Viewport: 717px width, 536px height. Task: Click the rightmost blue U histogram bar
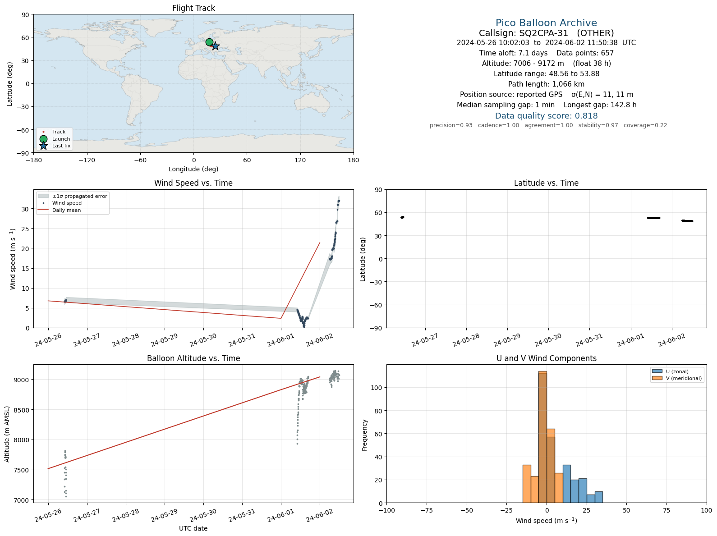[598, 497]
